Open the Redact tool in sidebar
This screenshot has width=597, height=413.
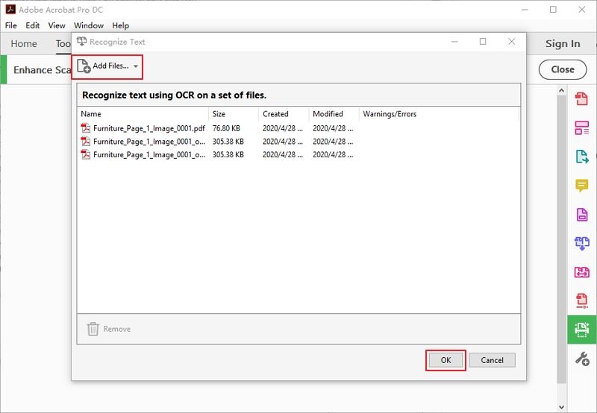[x=581, y=300]
